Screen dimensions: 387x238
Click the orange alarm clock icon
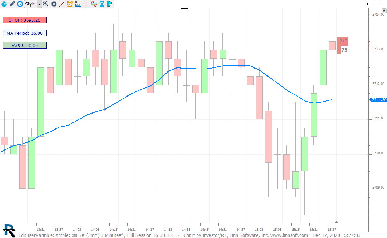(x=70, y=4)
